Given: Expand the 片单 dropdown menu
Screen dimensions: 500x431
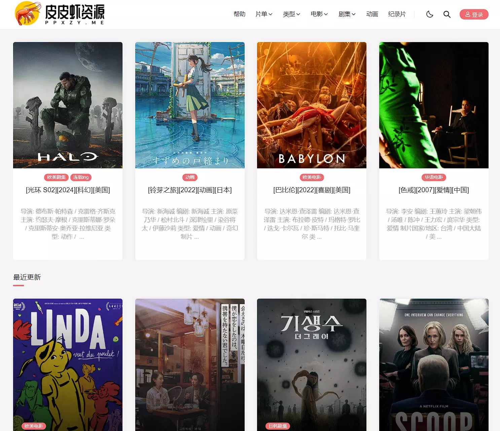Looking at the screenshot, I should (x=264, y=14).
